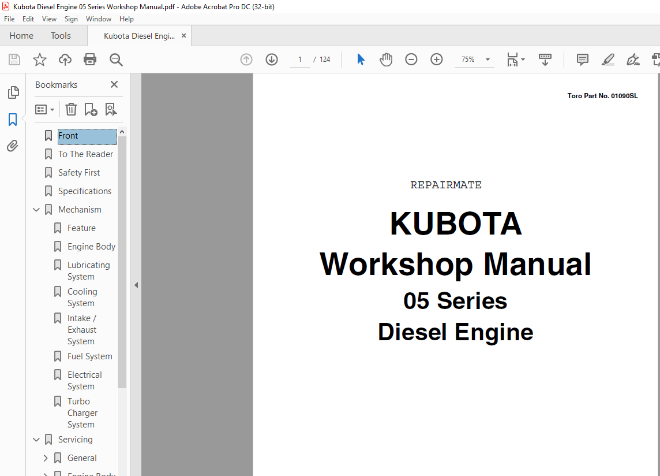Click the bookmarks panel scrollbar thumb
Screen dimensions: 660x476
tap(122, 262)
